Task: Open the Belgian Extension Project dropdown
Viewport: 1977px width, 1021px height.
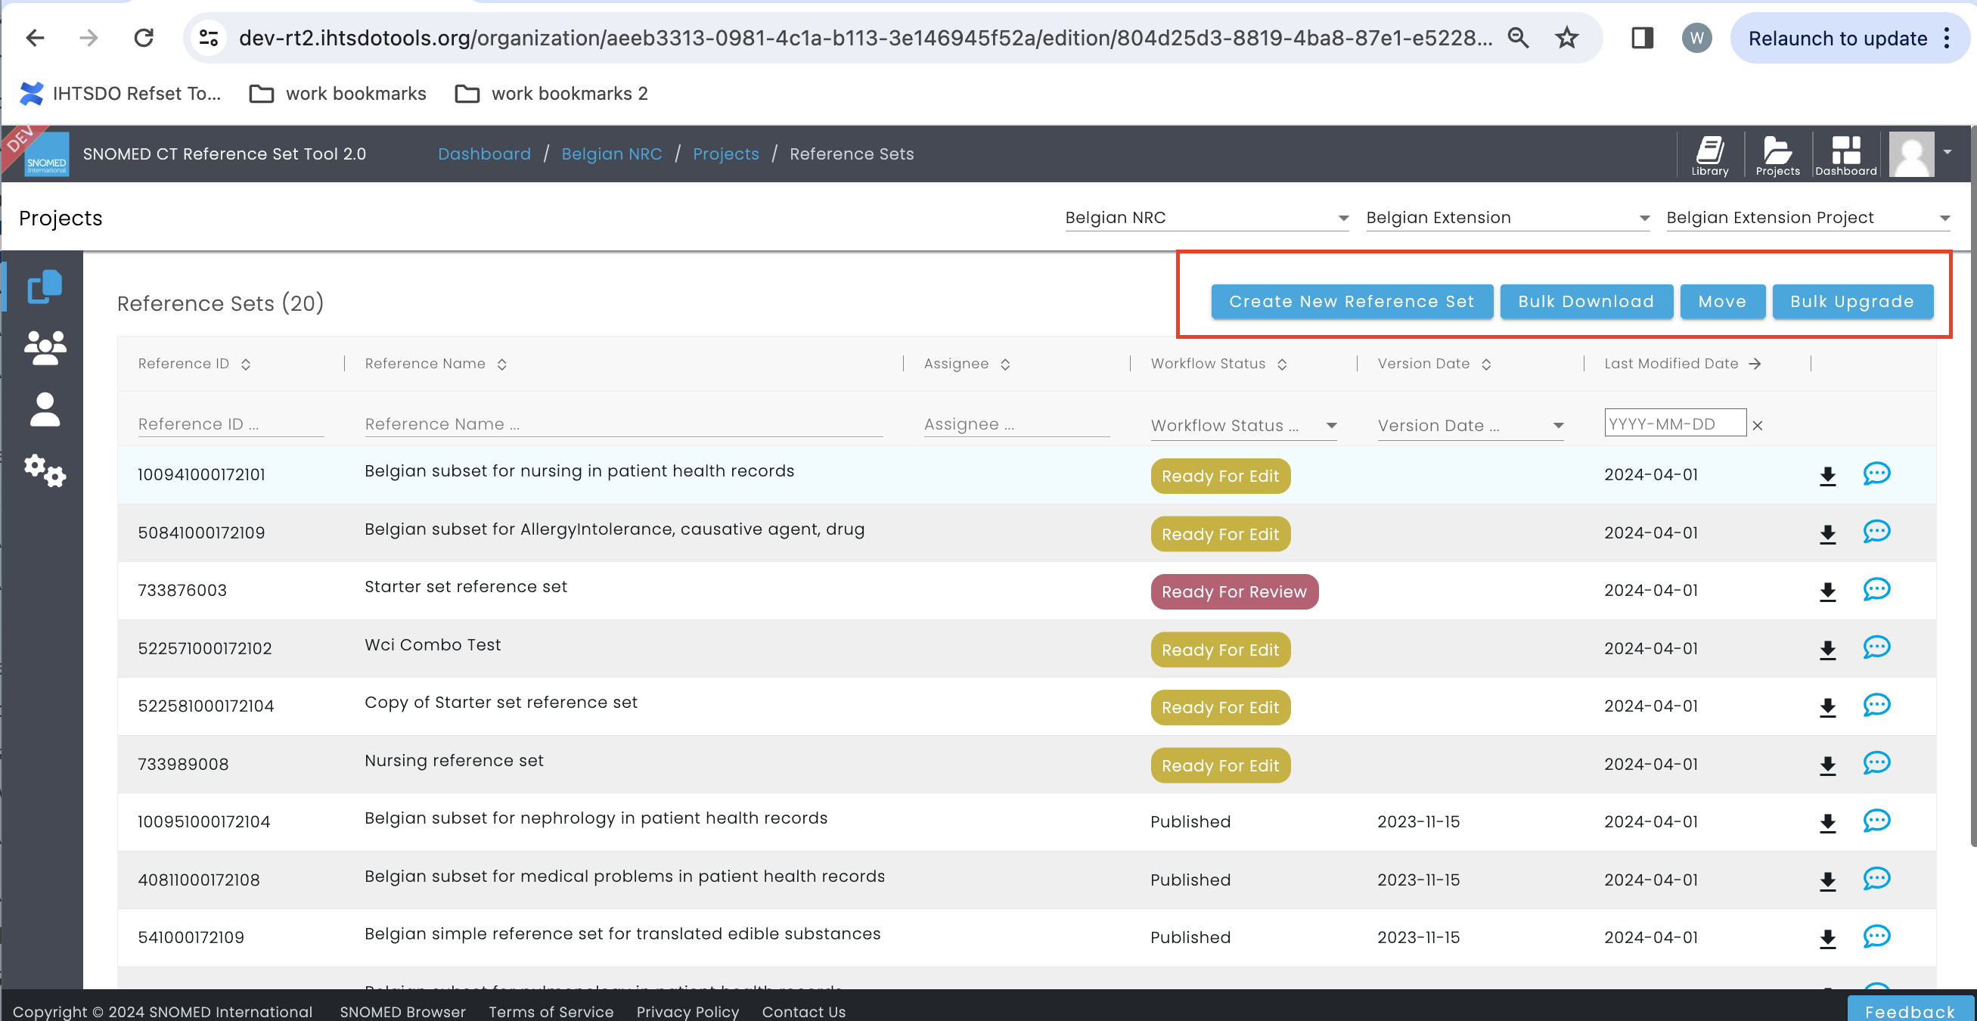Action: (1808, 218)
